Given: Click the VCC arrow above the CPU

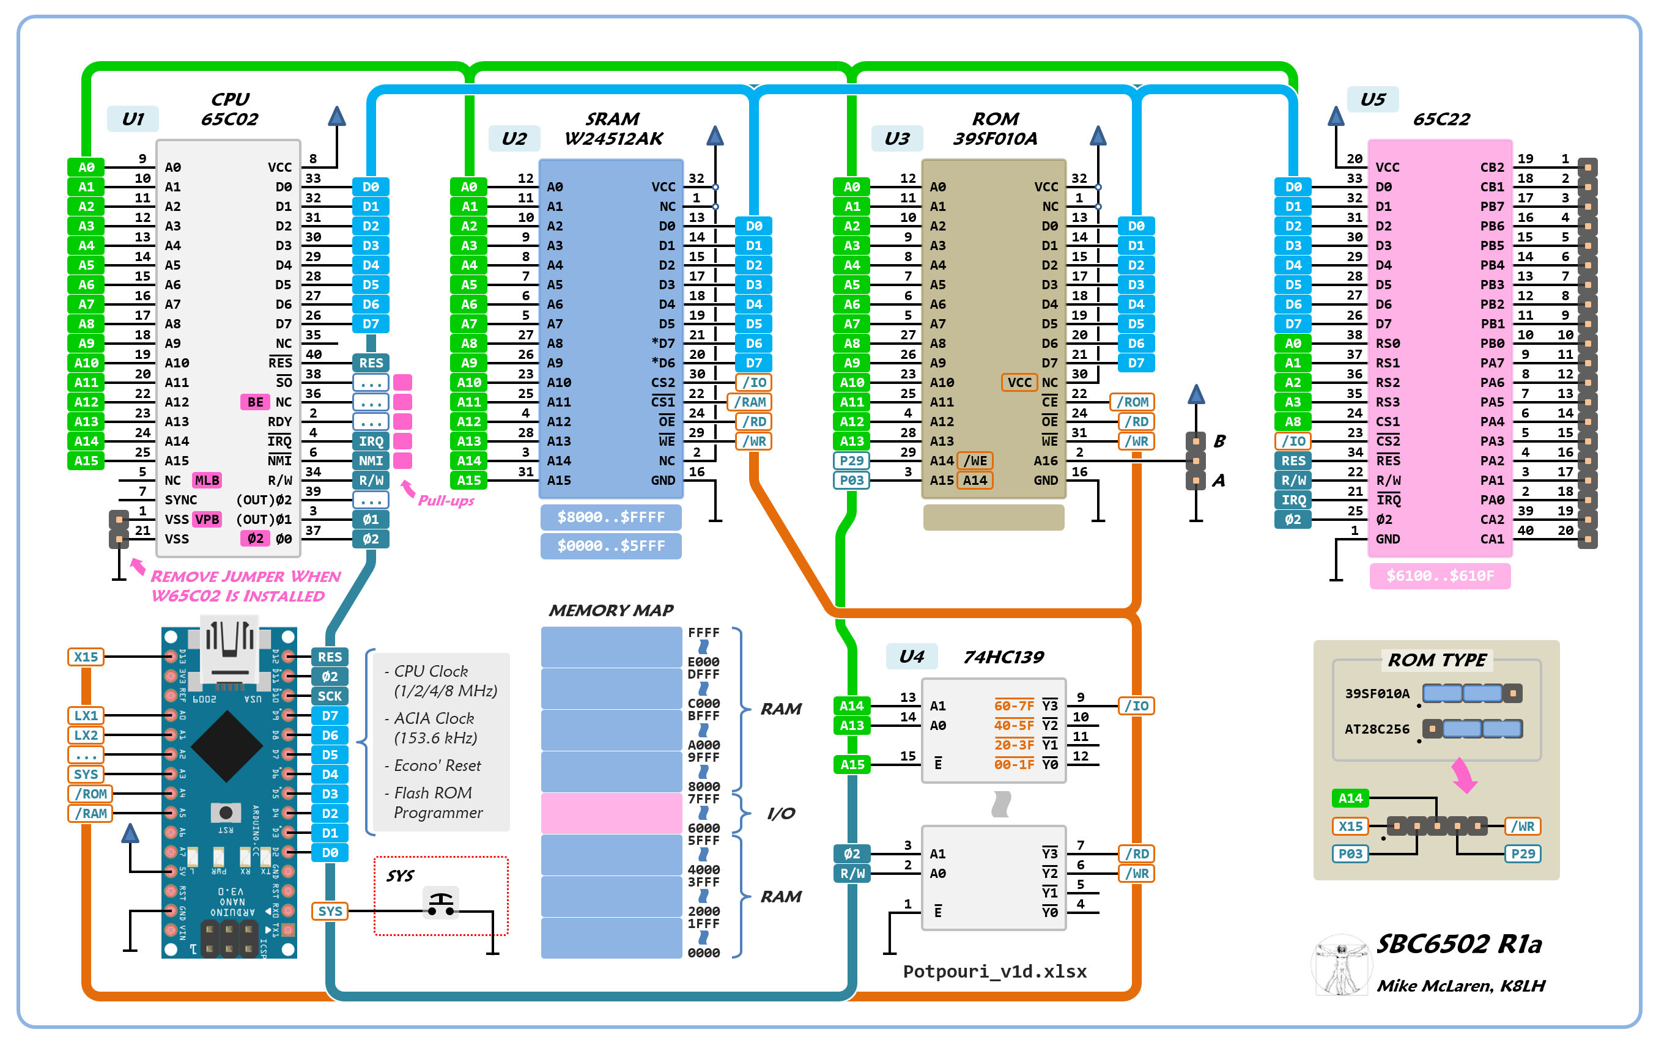Looking at the screenshot, I should click(x=336, y=117).
